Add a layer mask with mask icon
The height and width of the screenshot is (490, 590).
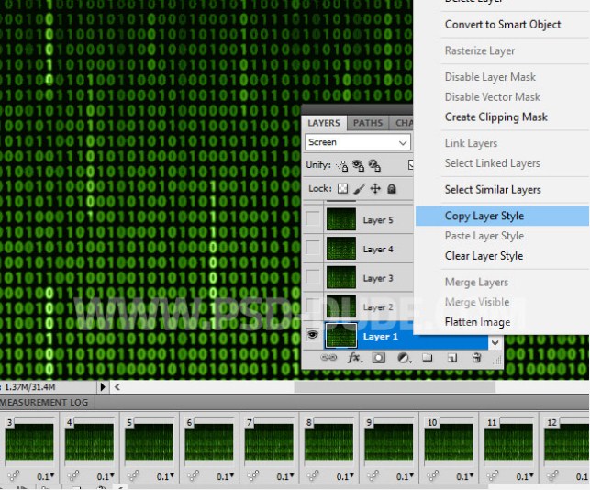pos(379,358)
